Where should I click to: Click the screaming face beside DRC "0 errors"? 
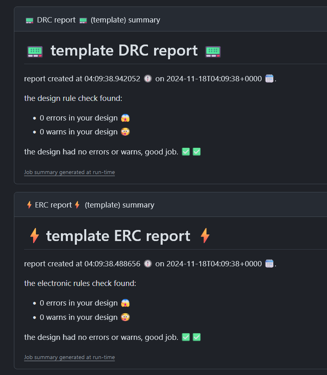pyautogui.click(x=125, y=118)
